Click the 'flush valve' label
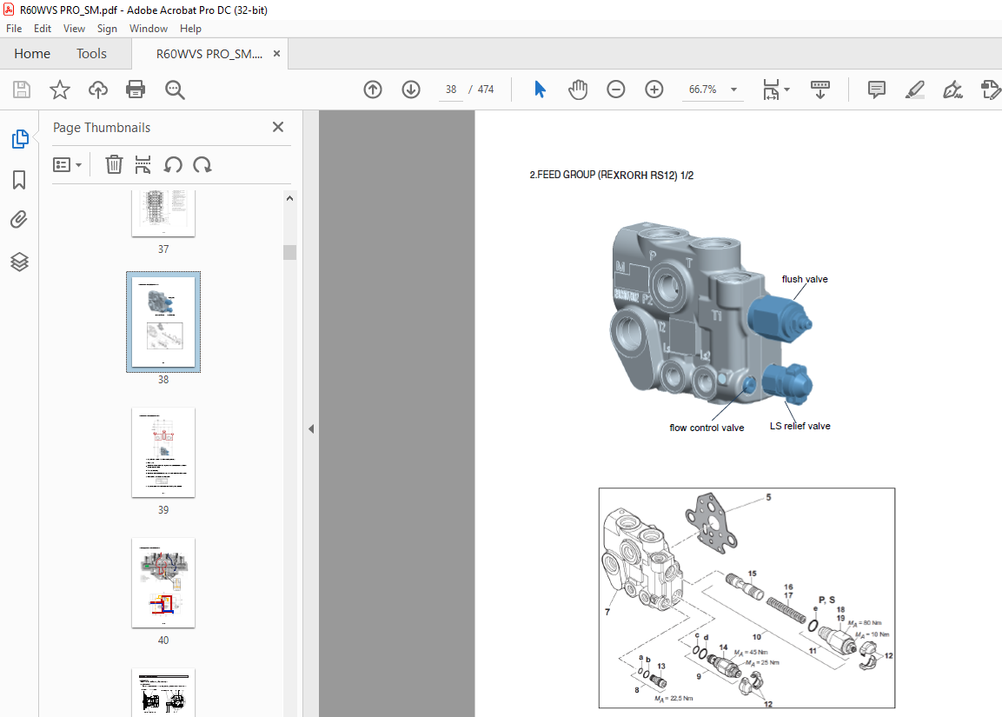This screenshot has width=1002, height=717. coord(805,279)
